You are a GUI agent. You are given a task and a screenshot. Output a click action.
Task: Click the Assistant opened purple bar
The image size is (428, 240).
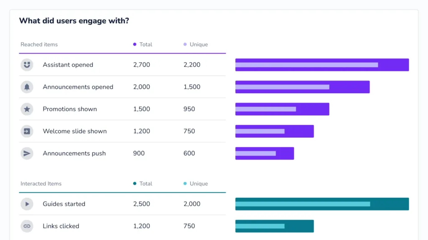[322, 65]
